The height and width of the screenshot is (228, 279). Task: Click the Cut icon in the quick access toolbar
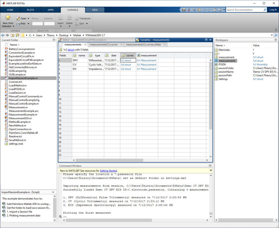pyautogui.click(x=189, y=10)
